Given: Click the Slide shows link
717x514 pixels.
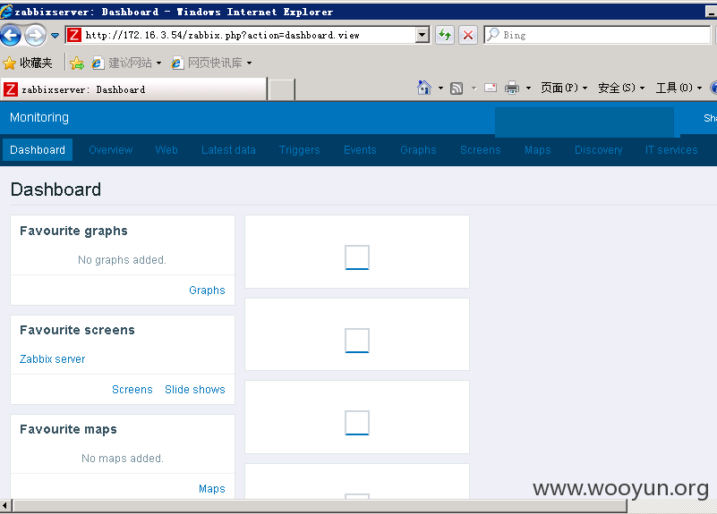Looking at the screenshot, I should 195,390.
